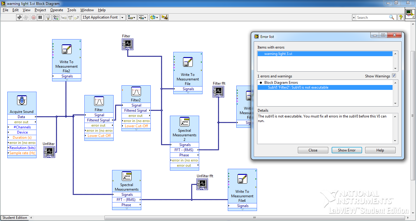Click the Step Out toolbar button
The width and height of the screenshot is (416, 221).
(77, 17)
